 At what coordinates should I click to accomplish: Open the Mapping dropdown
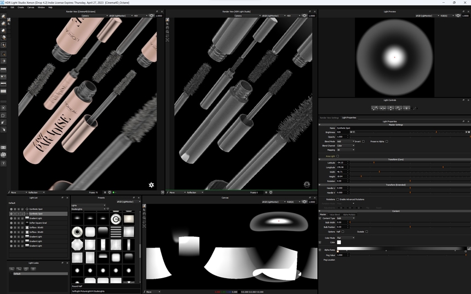(346, 150)
